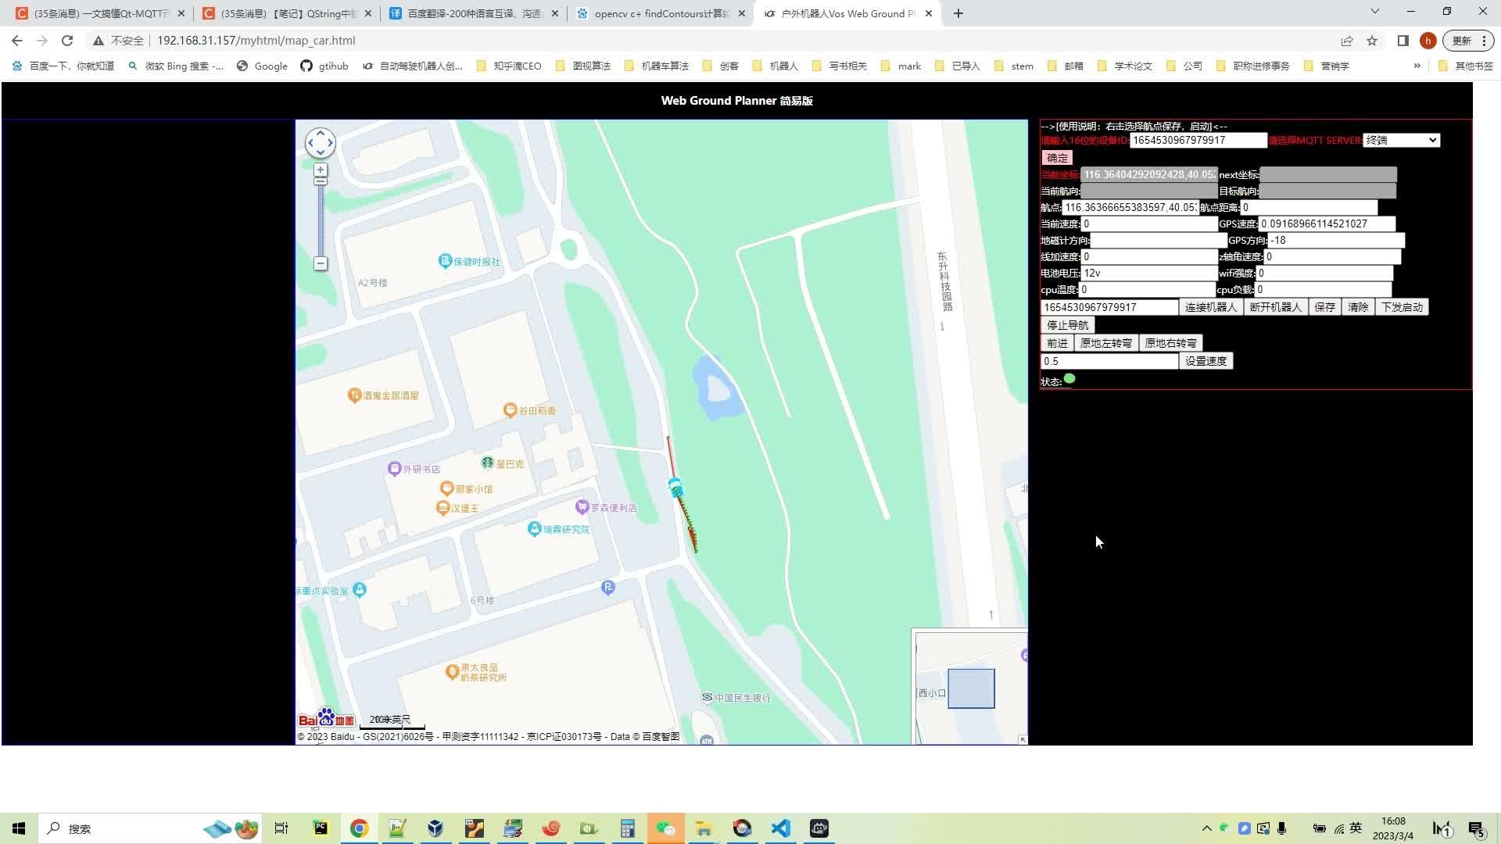Click the map pan navigation control
This screenshot has height=844, width=1501.
pos(320,143)
